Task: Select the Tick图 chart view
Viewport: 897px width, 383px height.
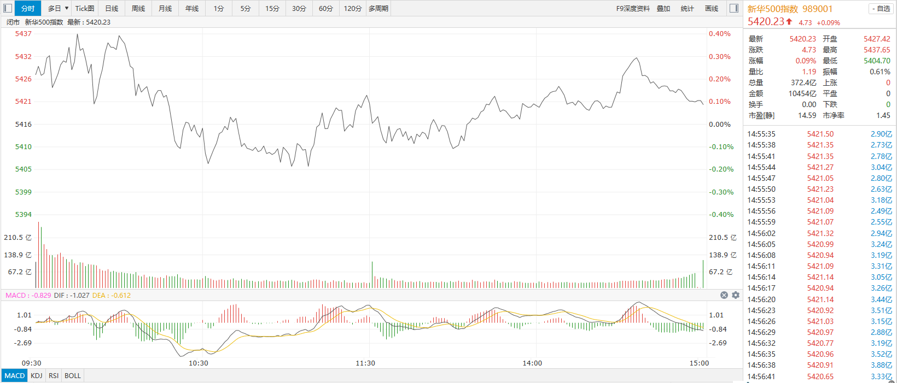Action: click(x=85, y=8)
